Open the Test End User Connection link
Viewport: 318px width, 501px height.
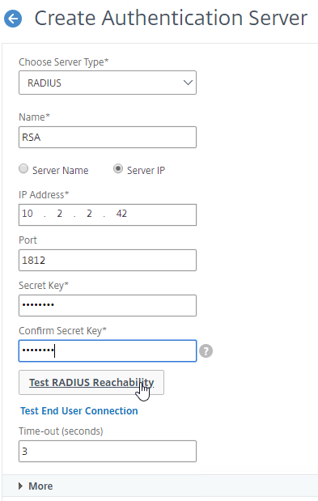coord(79,411)
